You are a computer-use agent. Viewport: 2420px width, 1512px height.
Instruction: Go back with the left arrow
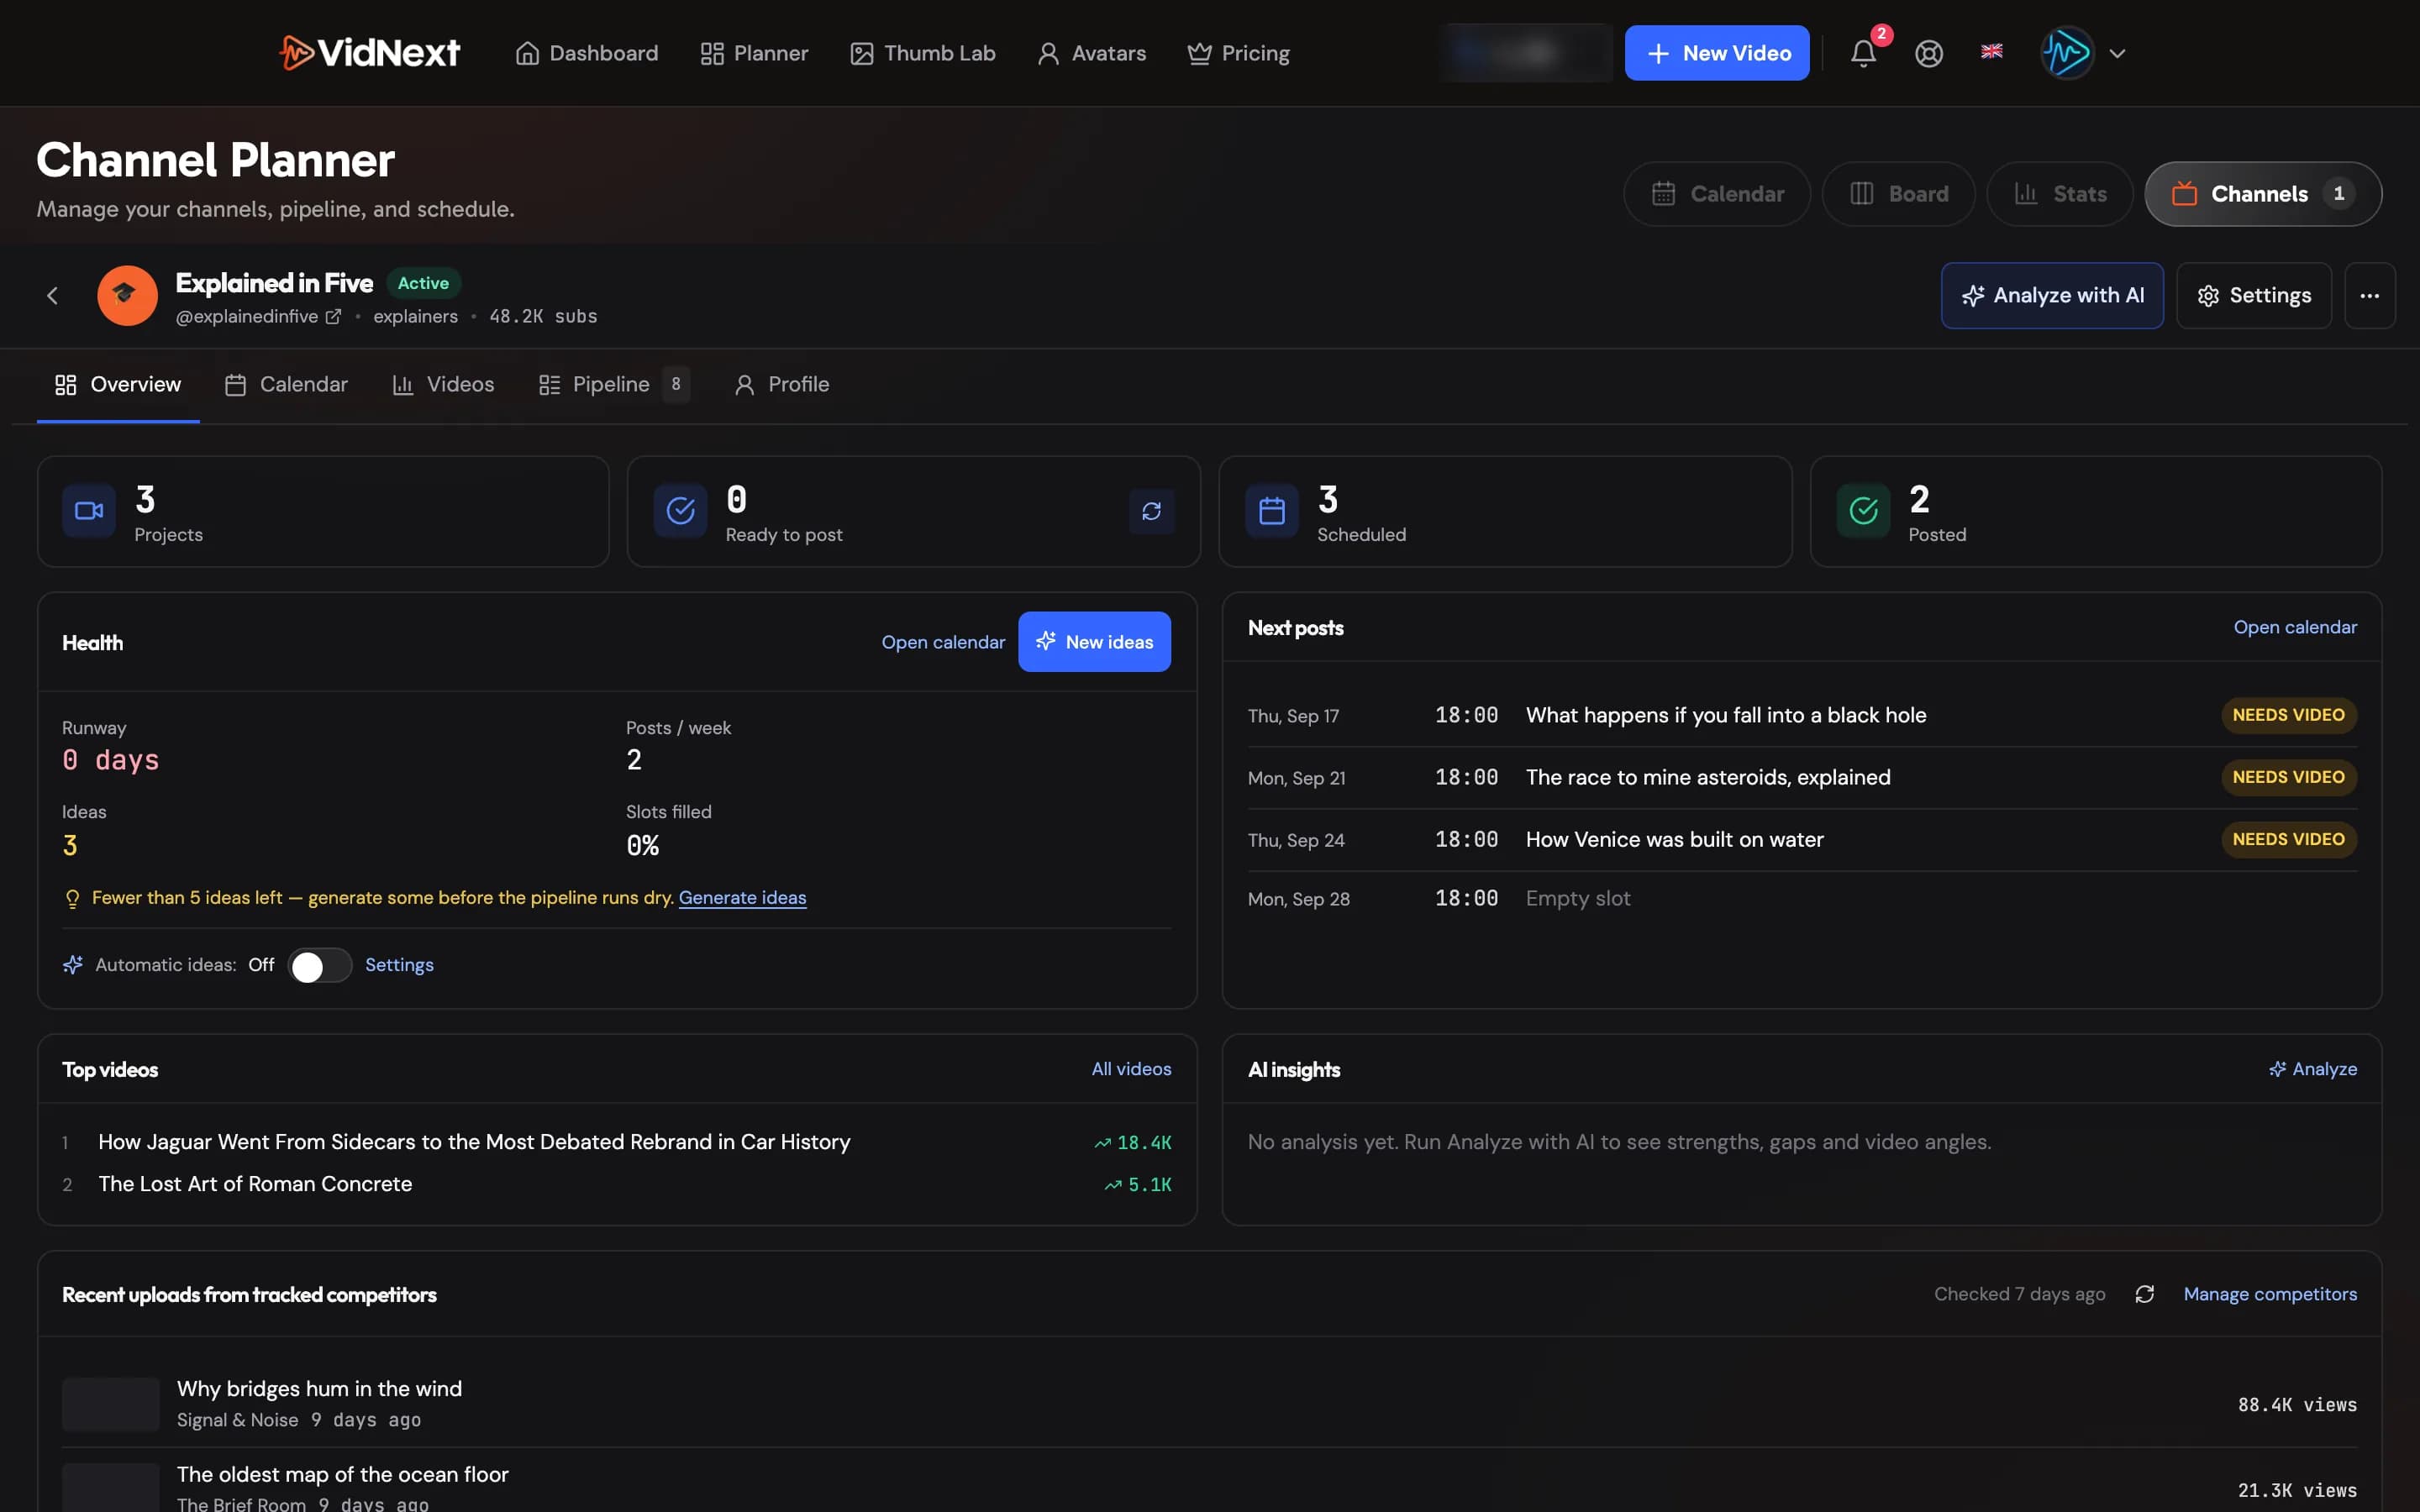point(53,295)
